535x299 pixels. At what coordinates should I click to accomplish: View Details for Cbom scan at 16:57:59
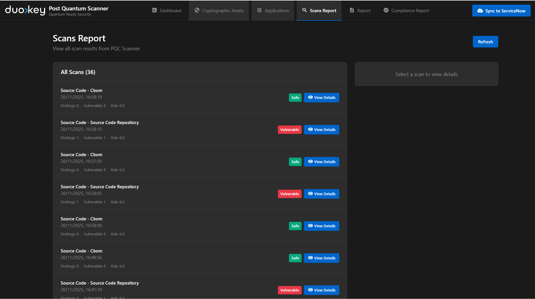click(x=321, y=162)
